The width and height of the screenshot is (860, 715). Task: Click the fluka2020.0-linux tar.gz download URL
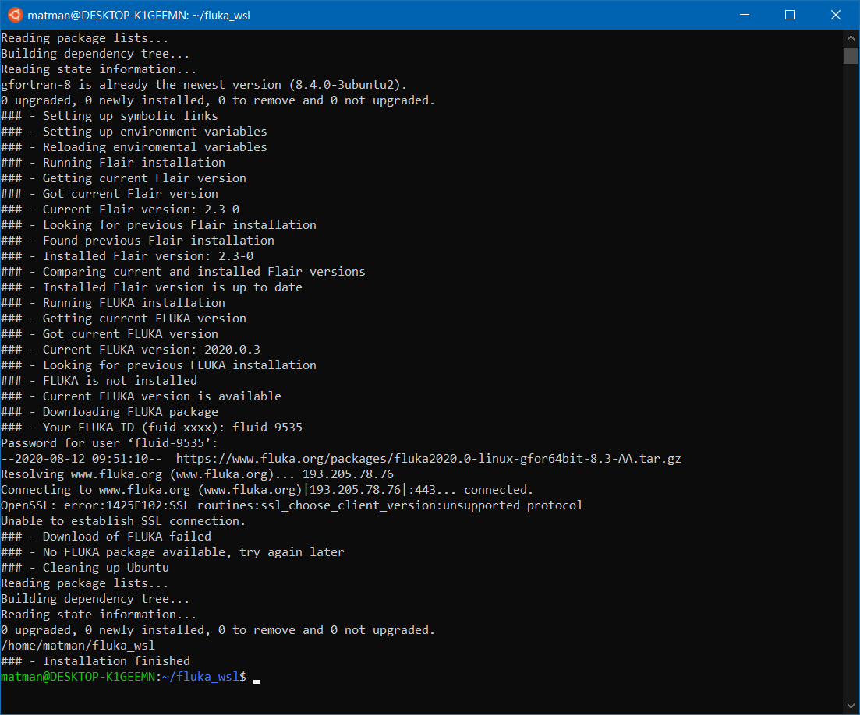pyautogui.click(x=428, y=459)
